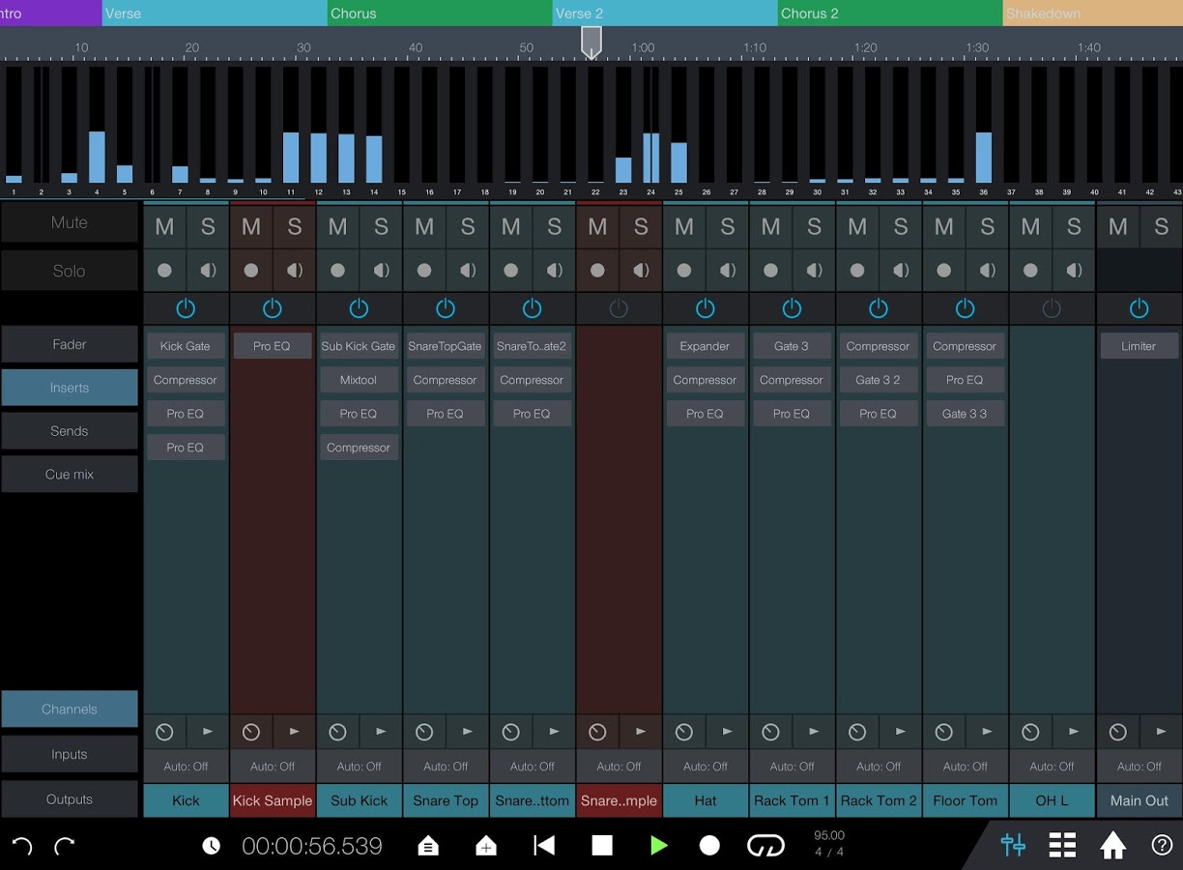Select the home icon in bottom toolbar

point(1111,845)
